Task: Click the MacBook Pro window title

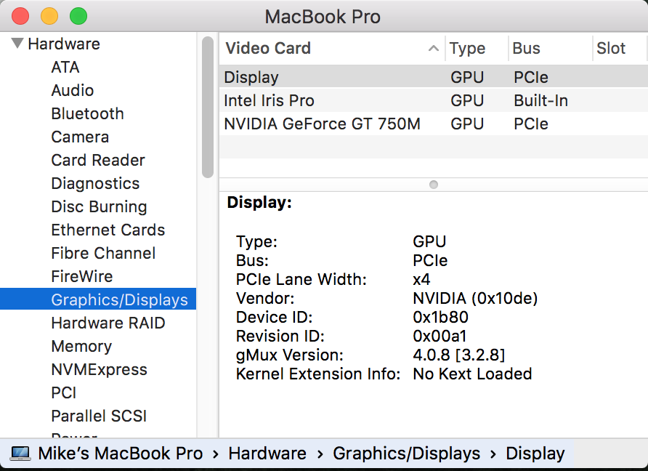Action: pyautogui.click(x=323, y=17)
